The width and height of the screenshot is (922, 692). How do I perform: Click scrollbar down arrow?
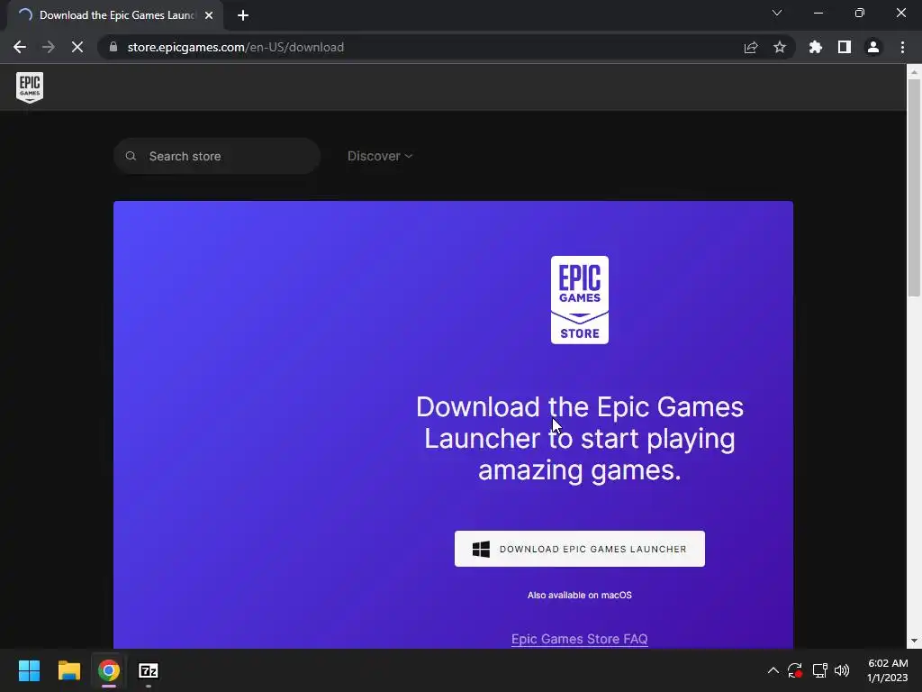(914, 641)
